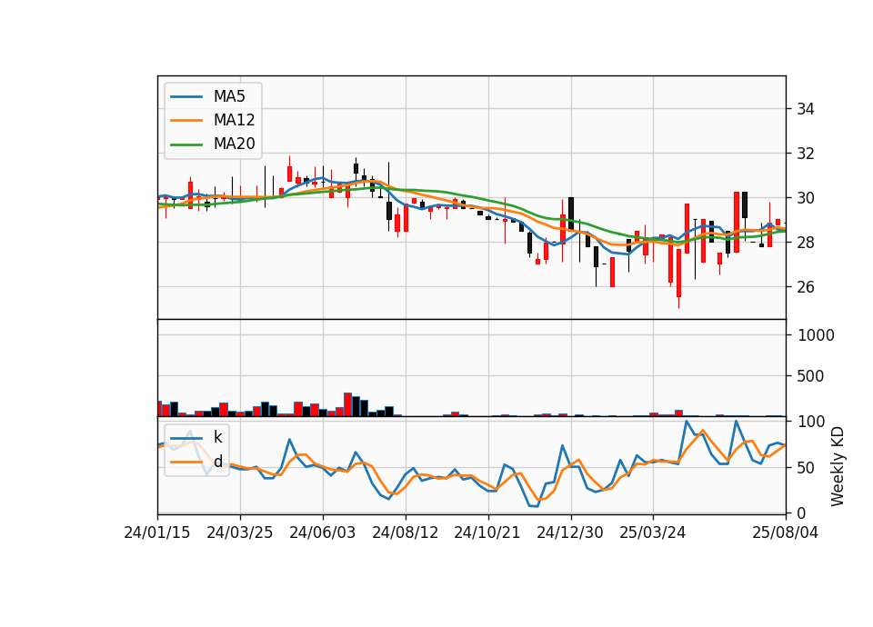Click the 28 price axis tick label
The image size is (873, 627).
pyautogui.click(x=806, y=243)
